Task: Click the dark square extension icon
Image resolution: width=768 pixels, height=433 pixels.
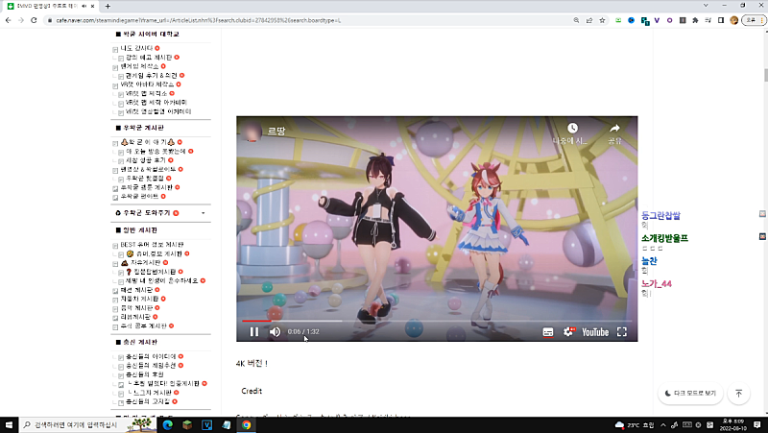Action: pos(683,20)
